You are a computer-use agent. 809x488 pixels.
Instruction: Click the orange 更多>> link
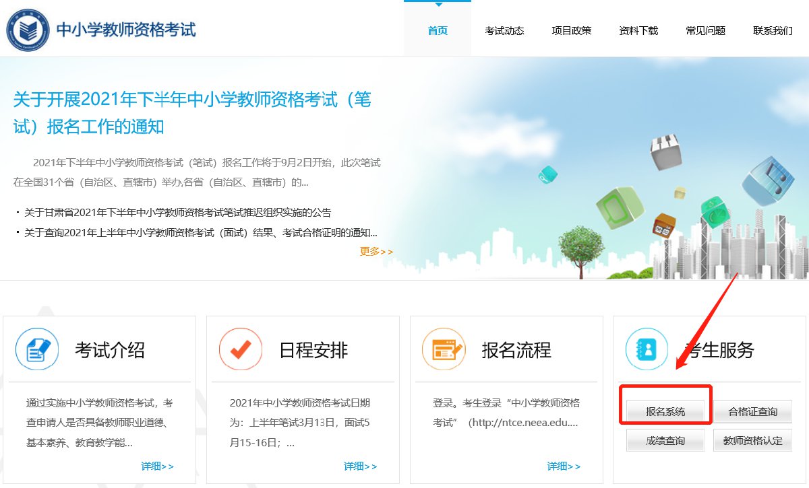coord(376,252)
